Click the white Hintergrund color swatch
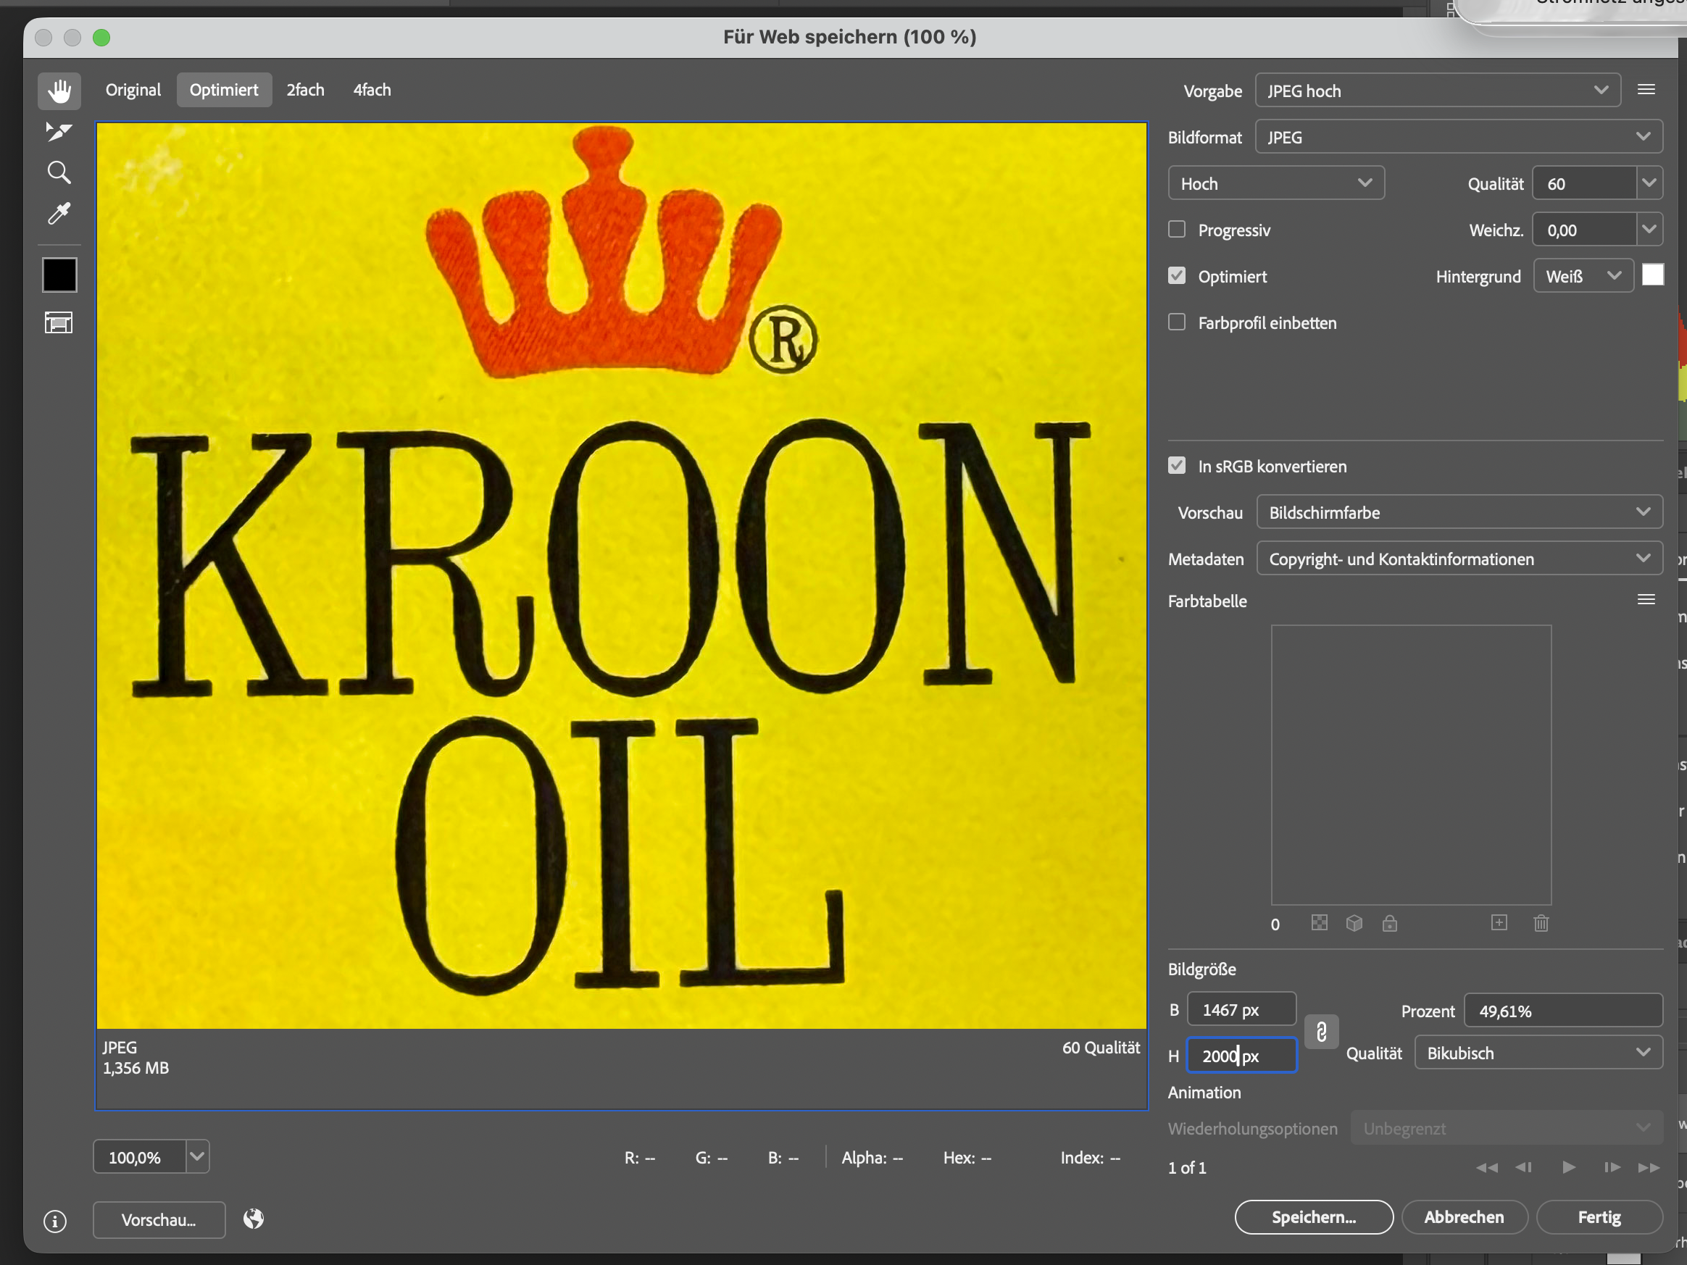 [x=1652, y=275]
